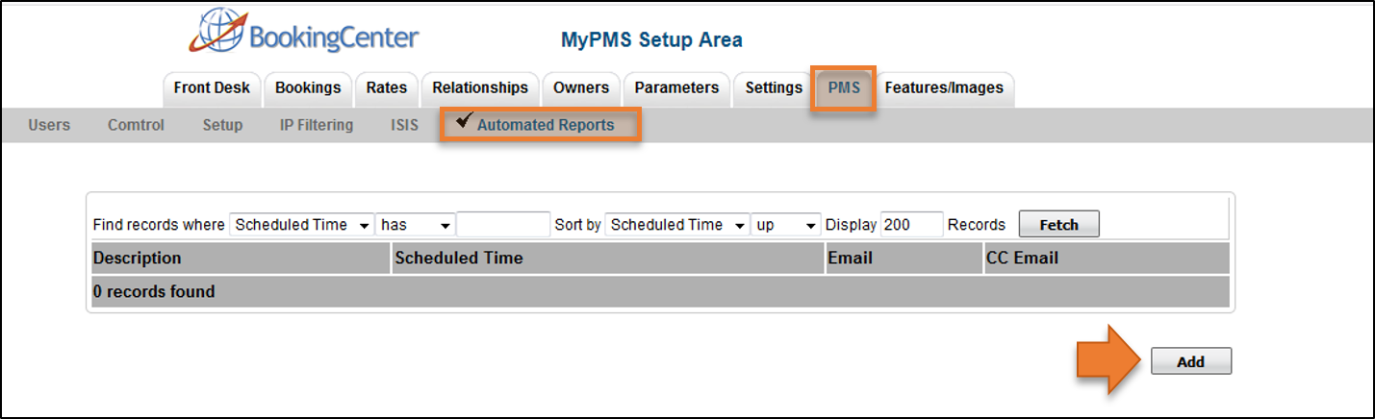The height and width of the screenshot is (419, 1375).
Task: Open the IP Filtering submenu
Action: click(317, 125)
